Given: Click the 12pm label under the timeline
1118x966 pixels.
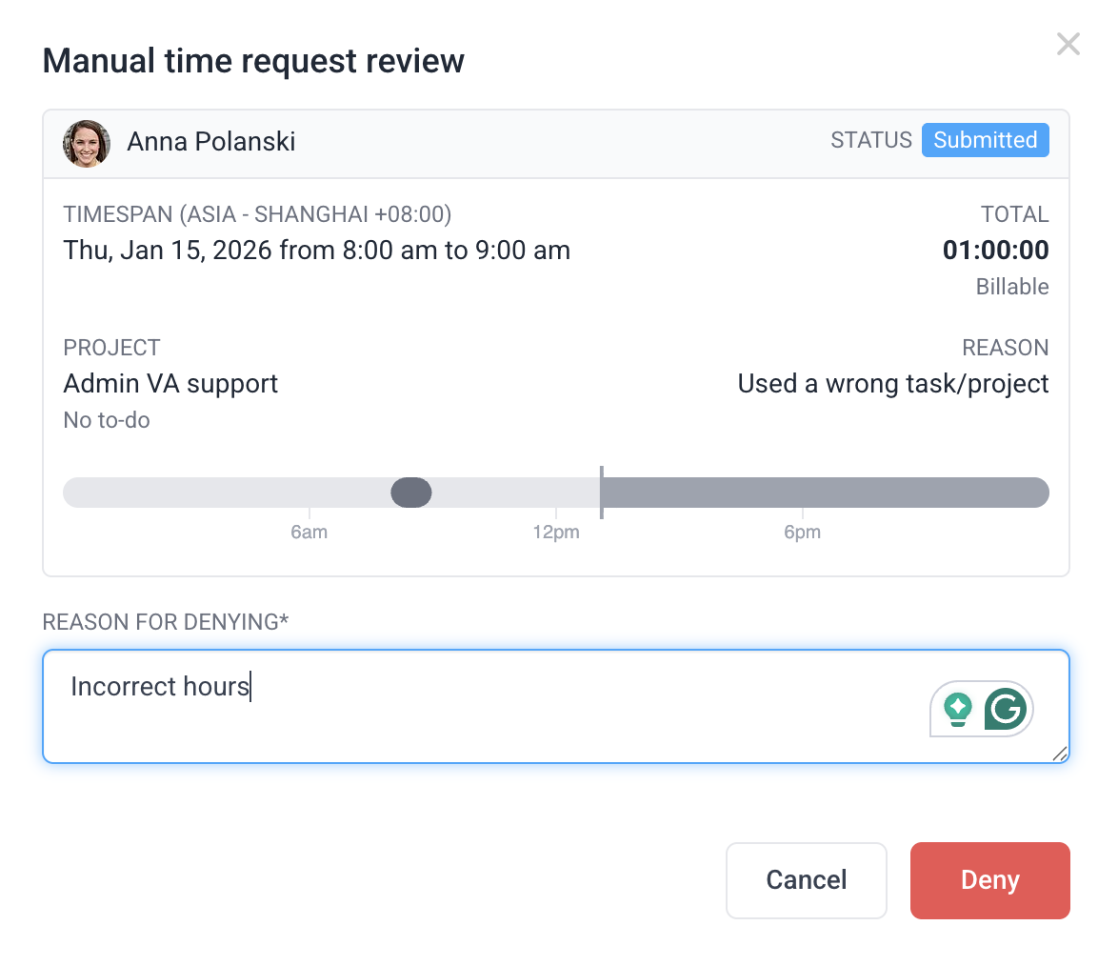Looking at the screenshot, I should click(555, 533).
